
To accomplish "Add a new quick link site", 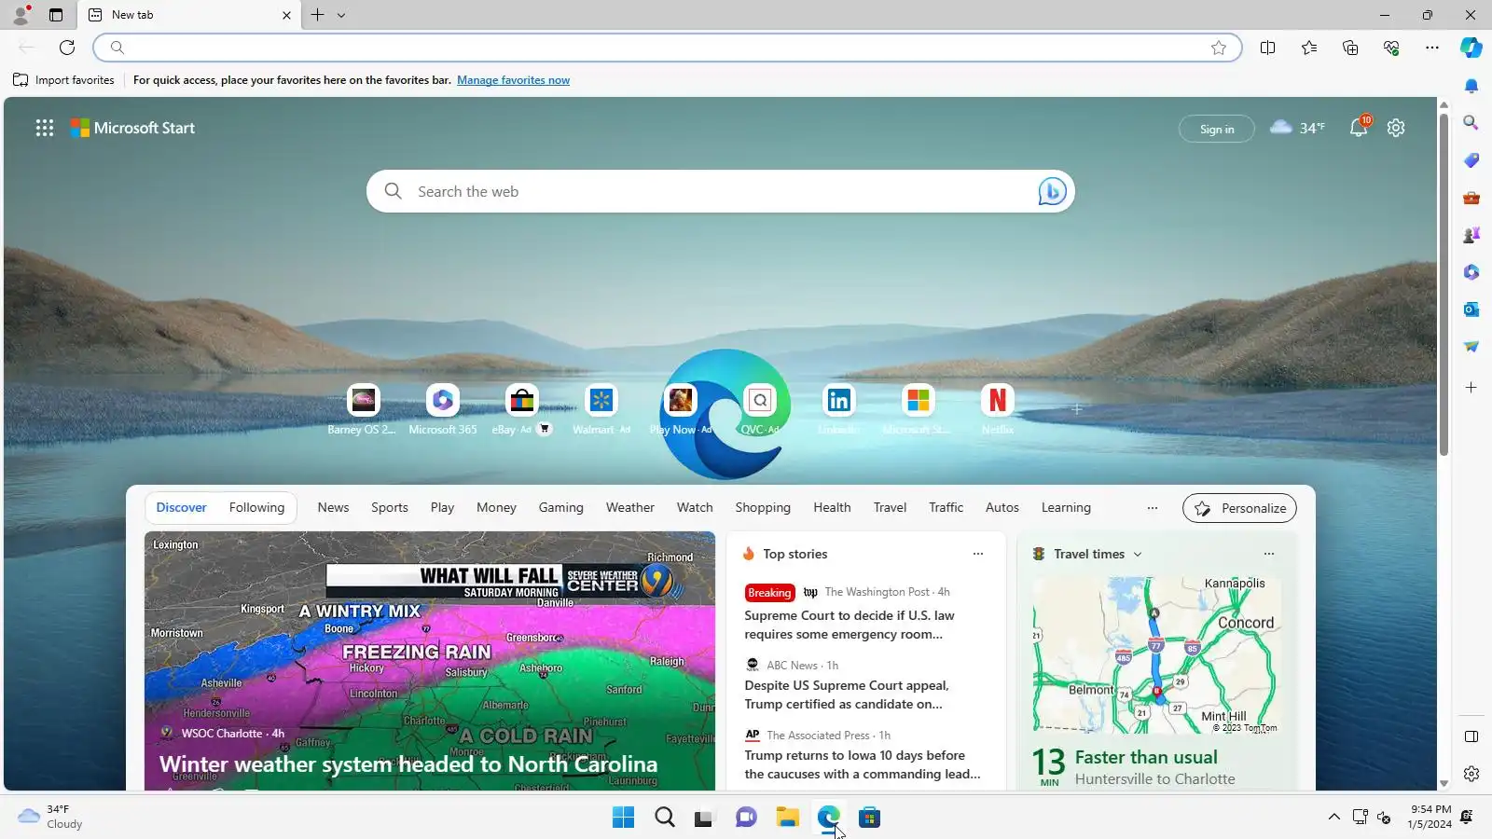I will click(x=1077, y=408).
